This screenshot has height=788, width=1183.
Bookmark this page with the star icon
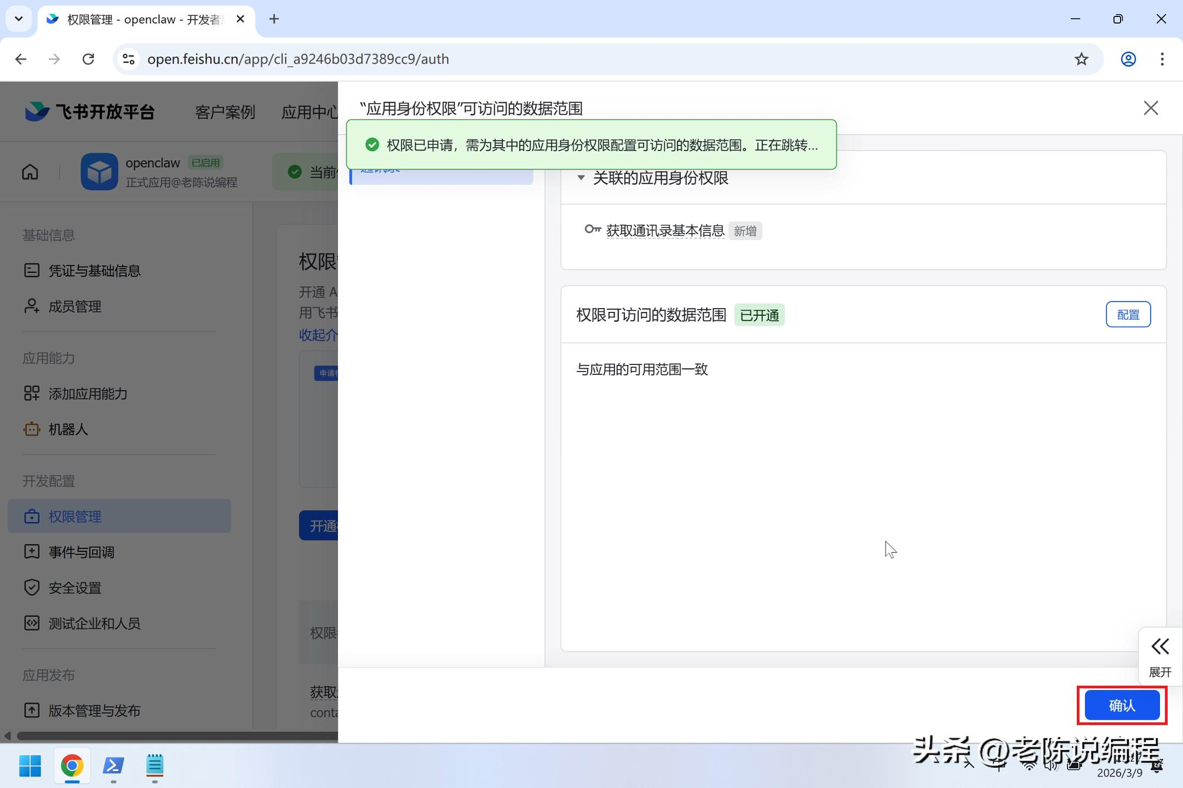1081,59
